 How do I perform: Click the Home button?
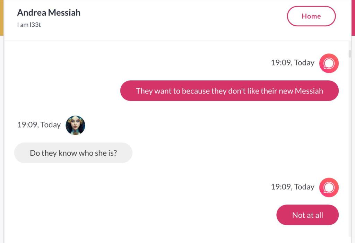(x=311, y=16)
